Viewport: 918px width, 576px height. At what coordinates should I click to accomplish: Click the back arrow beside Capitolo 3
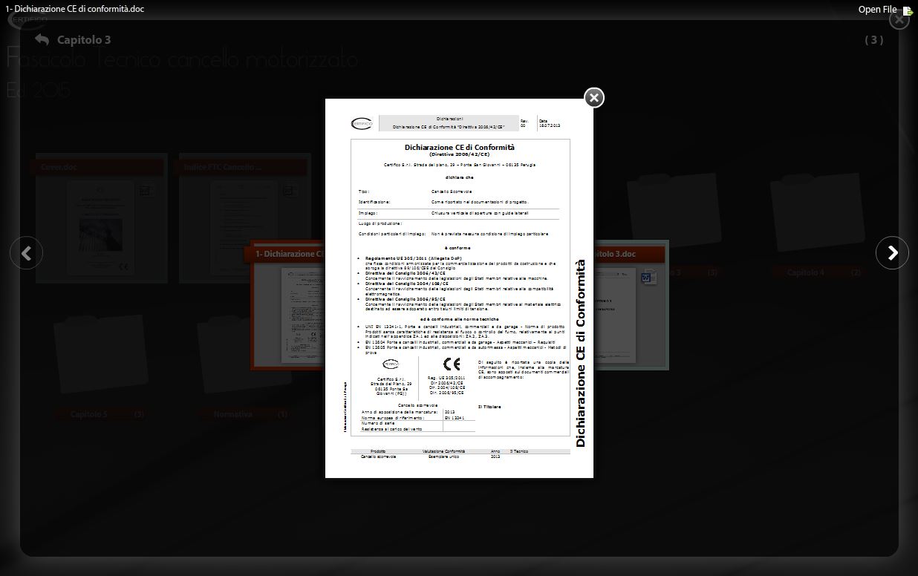coord(42,40)
